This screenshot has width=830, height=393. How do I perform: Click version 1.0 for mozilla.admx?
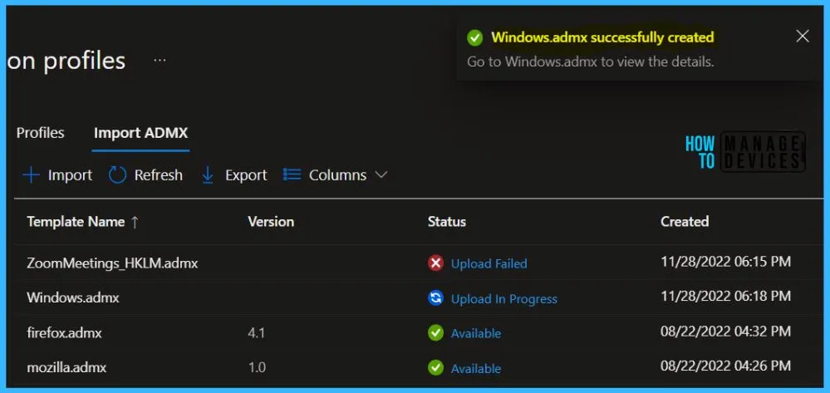click(257, 367)
